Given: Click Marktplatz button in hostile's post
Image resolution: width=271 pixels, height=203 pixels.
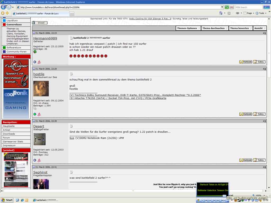Looking at the screenshot, I should (x=246, y=114).
